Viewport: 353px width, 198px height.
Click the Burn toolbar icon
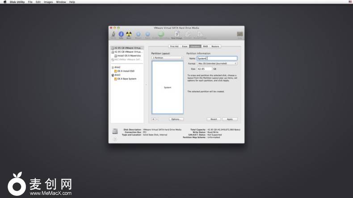(x=129, y=34)
